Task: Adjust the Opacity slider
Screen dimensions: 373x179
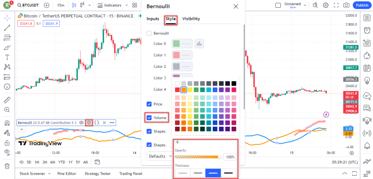Action: click(x=198, y=157)
